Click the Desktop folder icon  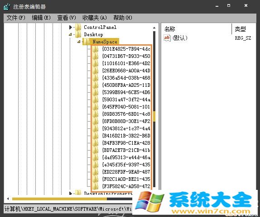click(78, 34)
